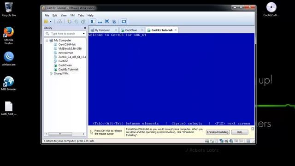Close the CactiEz Tutoriali tab

pyautogui.click(x=176, y=30)
